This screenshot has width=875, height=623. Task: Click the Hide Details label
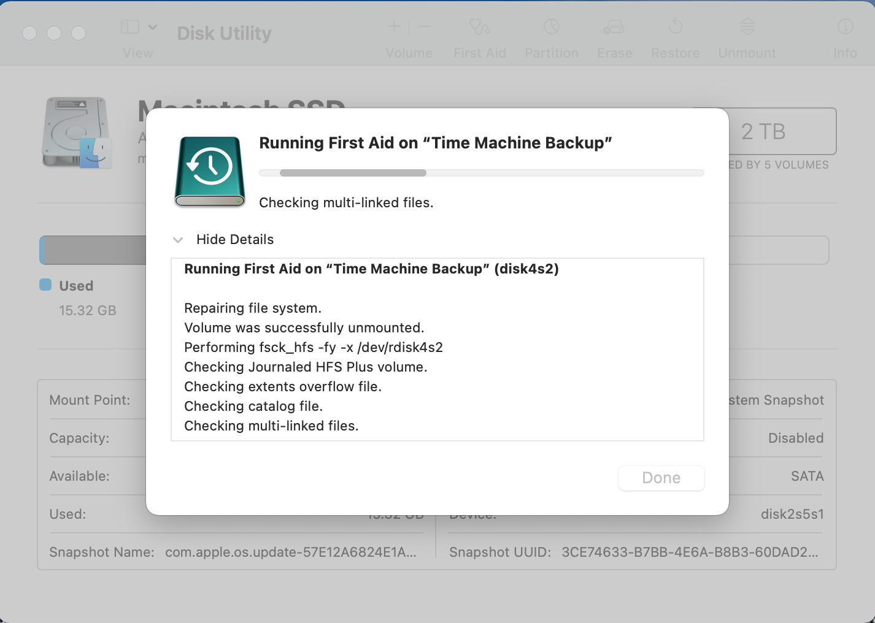[x=235, y=240]
